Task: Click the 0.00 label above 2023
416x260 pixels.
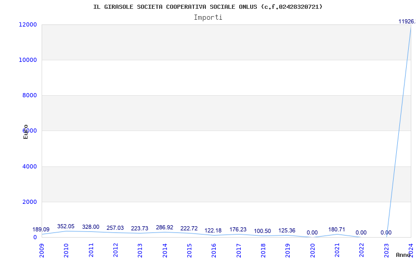Action: (x=386, y=232)
